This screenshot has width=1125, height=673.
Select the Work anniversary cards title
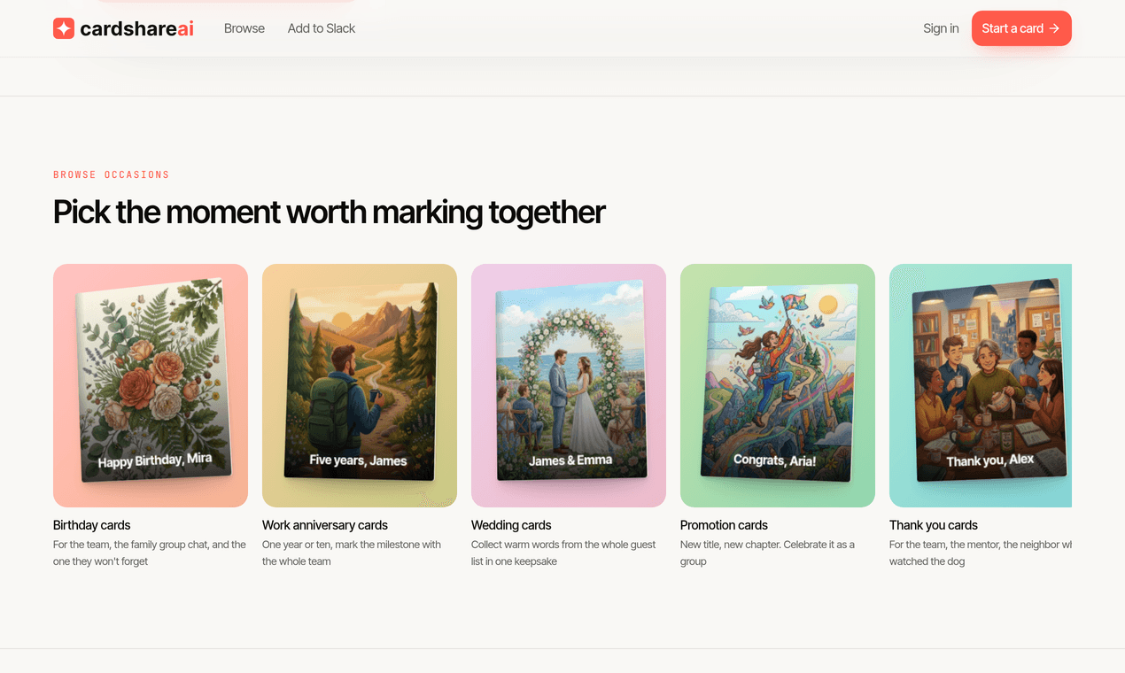[x=325, y=525]
